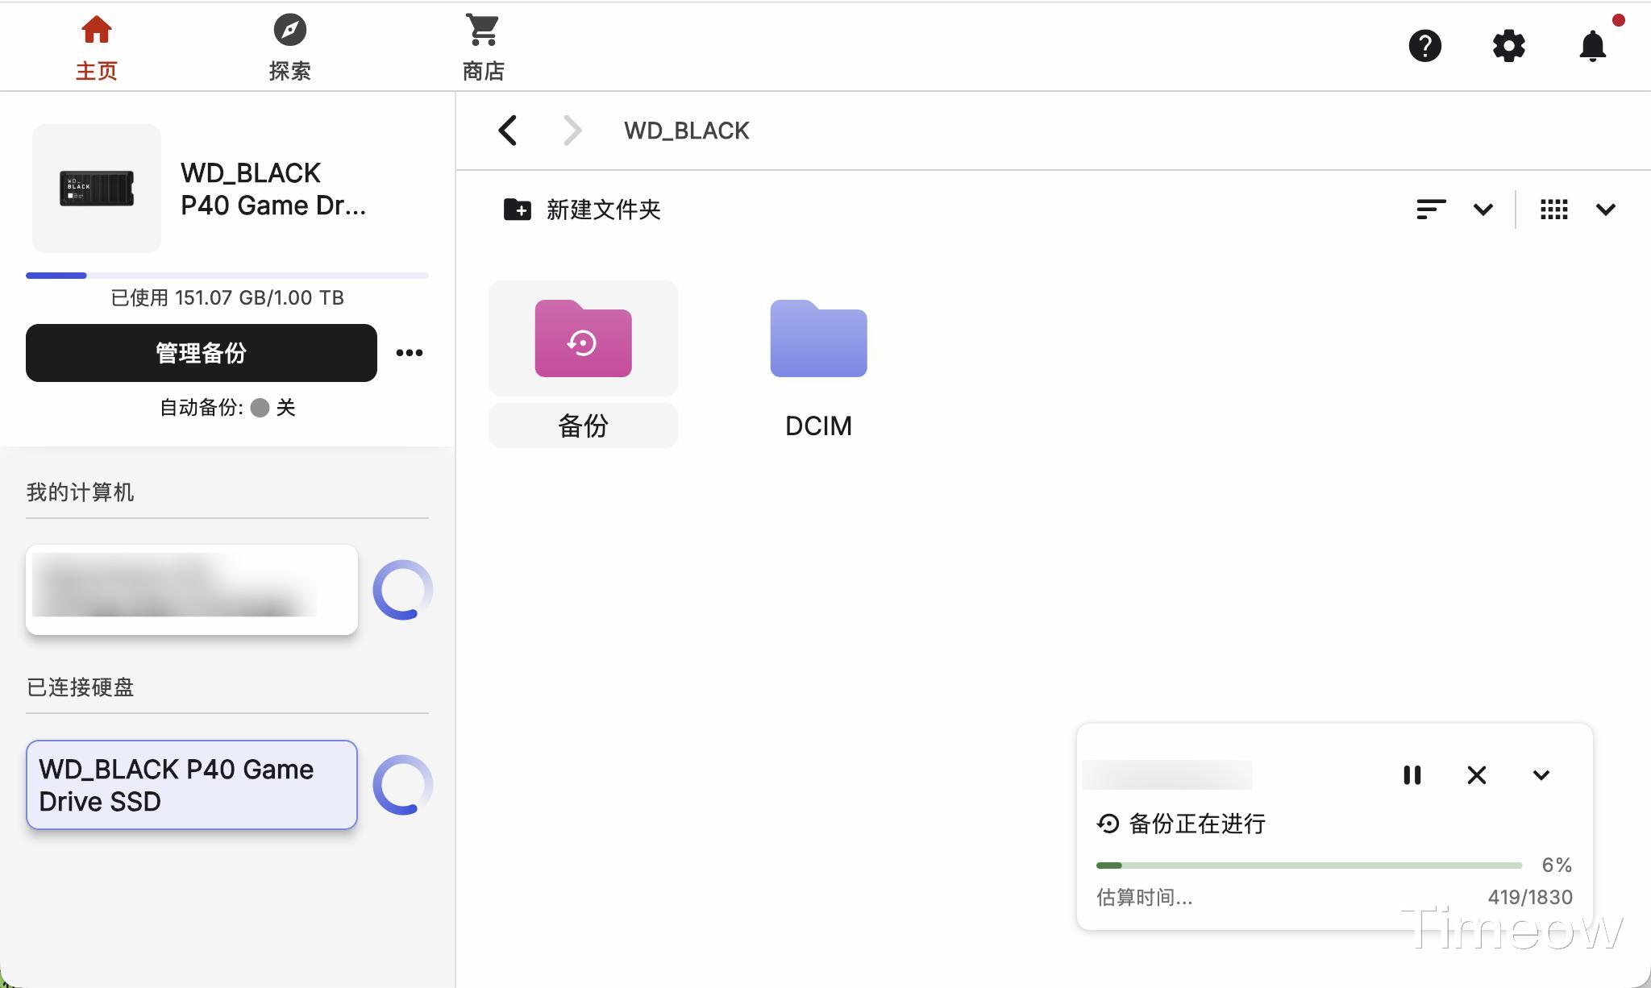The width and height of the screenshot is (1651, 988).
Task: Collapse the backup progress panel chevron
Action: (1541, 775)
